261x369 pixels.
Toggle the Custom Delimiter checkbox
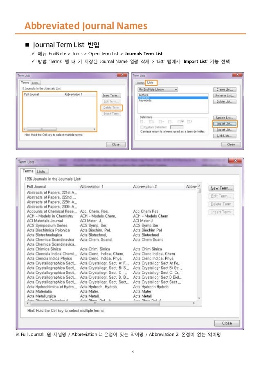click(x=142, y=127)
